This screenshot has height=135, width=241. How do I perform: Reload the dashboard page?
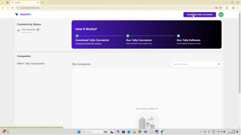pos(12,8)
